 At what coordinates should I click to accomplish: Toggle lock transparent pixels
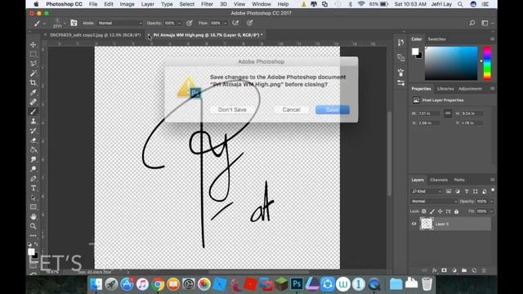point(424,212)
